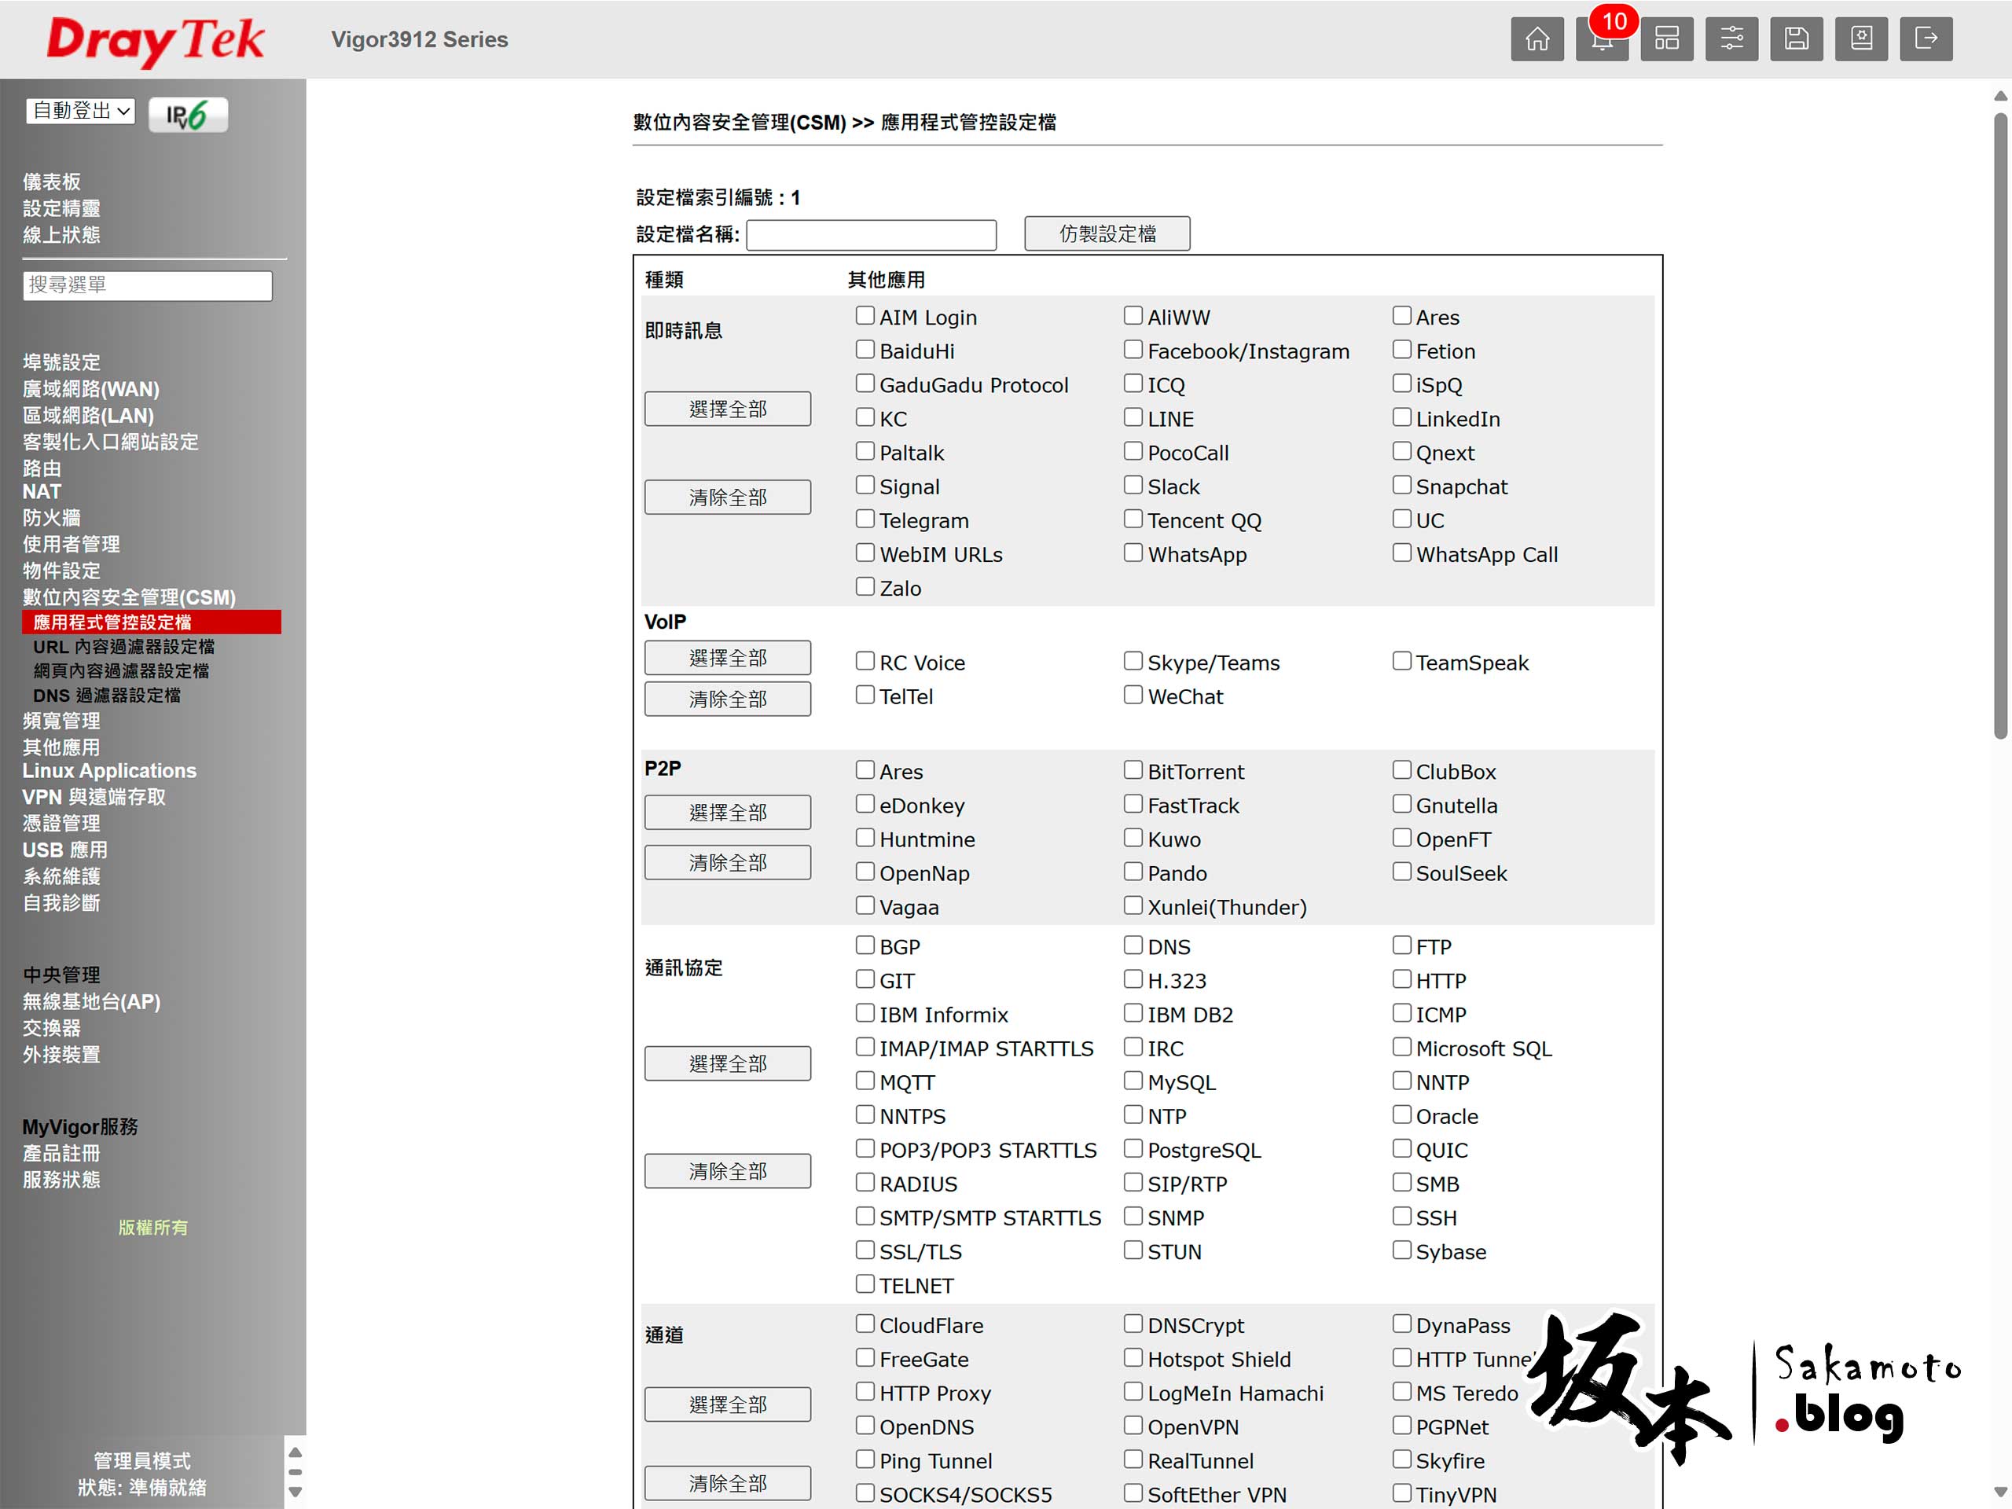2012x1509 pixels.
Task: Enable the LINE checkbox
Action: click(1133, 418)
